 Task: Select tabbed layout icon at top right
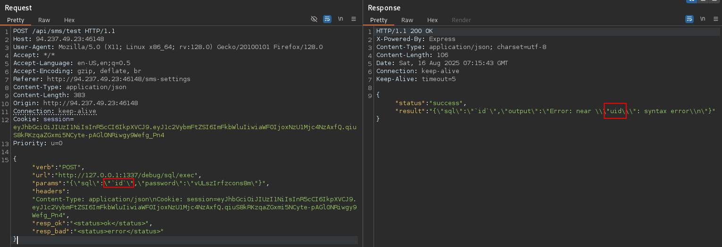click(x=714, y=1)
